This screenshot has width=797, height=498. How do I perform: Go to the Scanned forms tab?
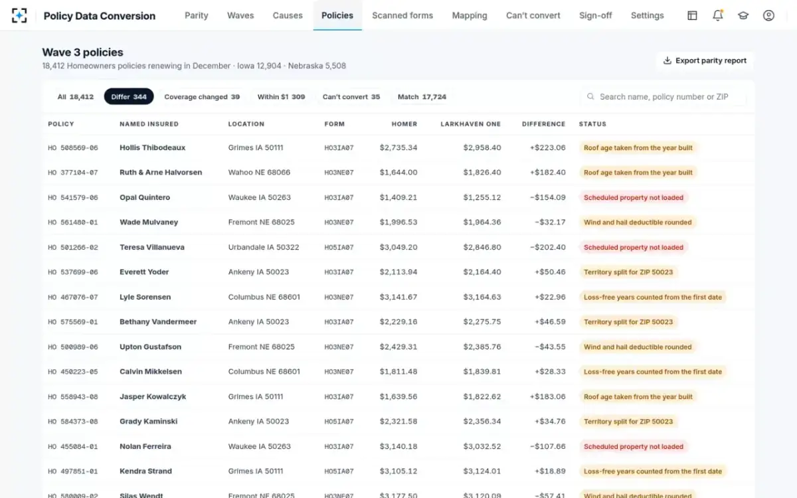tap(402, 15)
